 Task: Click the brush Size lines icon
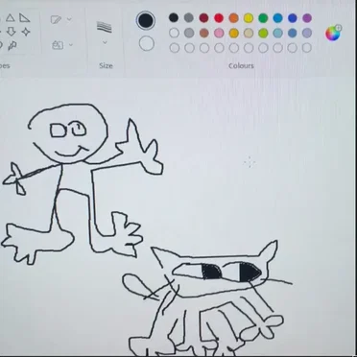(x=105, y=27)
